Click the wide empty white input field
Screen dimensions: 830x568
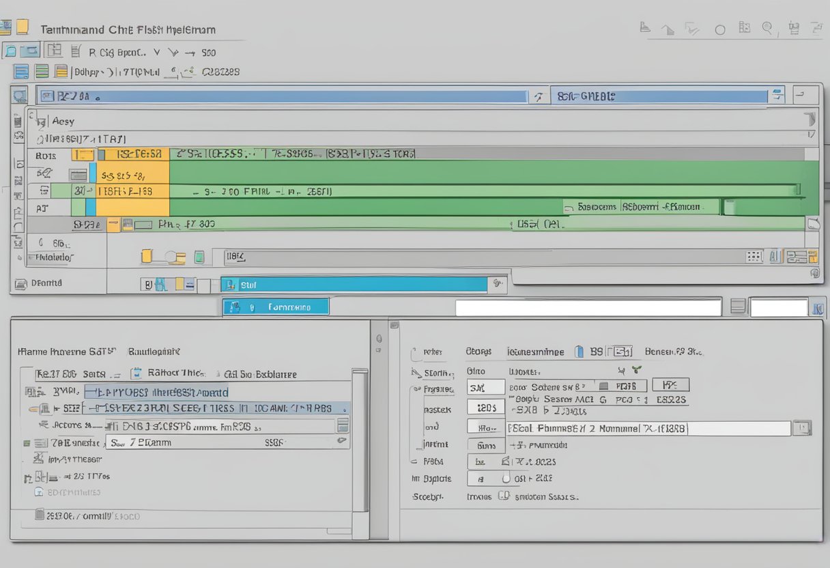click(588, 307)
